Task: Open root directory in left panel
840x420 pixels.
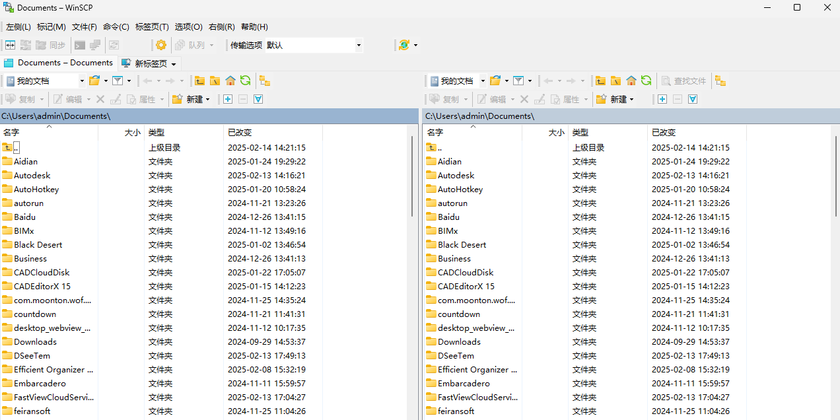Action: [x=215, y=81]
